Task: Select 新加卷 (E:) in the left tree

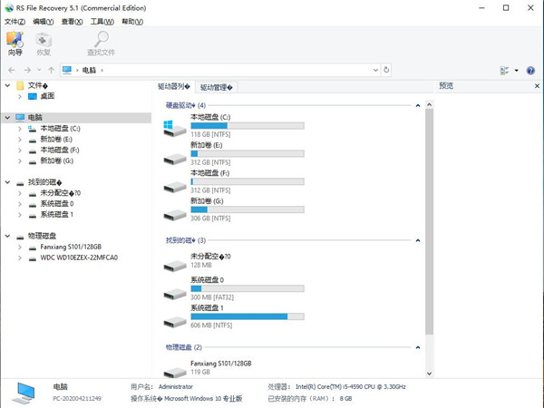Action: (56, 140)
